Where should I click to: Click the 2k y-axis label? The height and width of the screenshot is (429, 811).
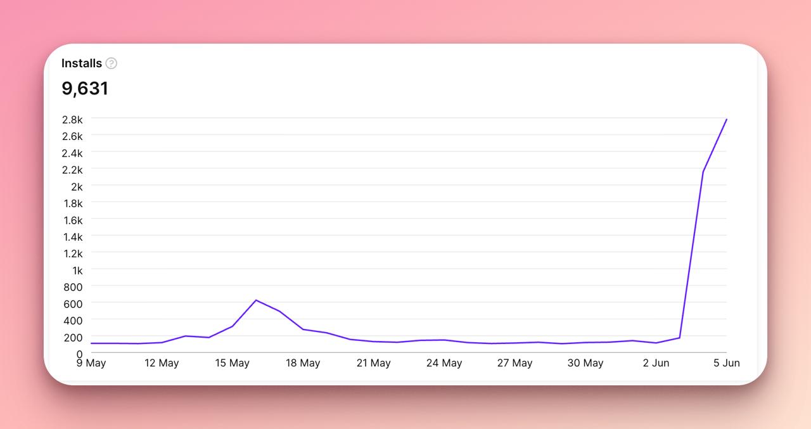pyautogui.click(x=77, y=186)
